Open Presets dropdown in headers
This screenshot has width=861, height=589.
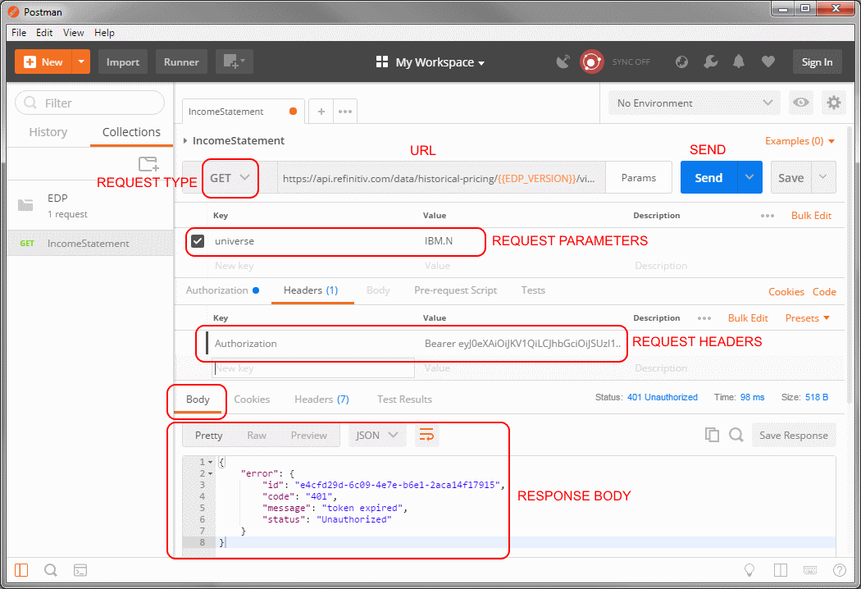point(807,318)
